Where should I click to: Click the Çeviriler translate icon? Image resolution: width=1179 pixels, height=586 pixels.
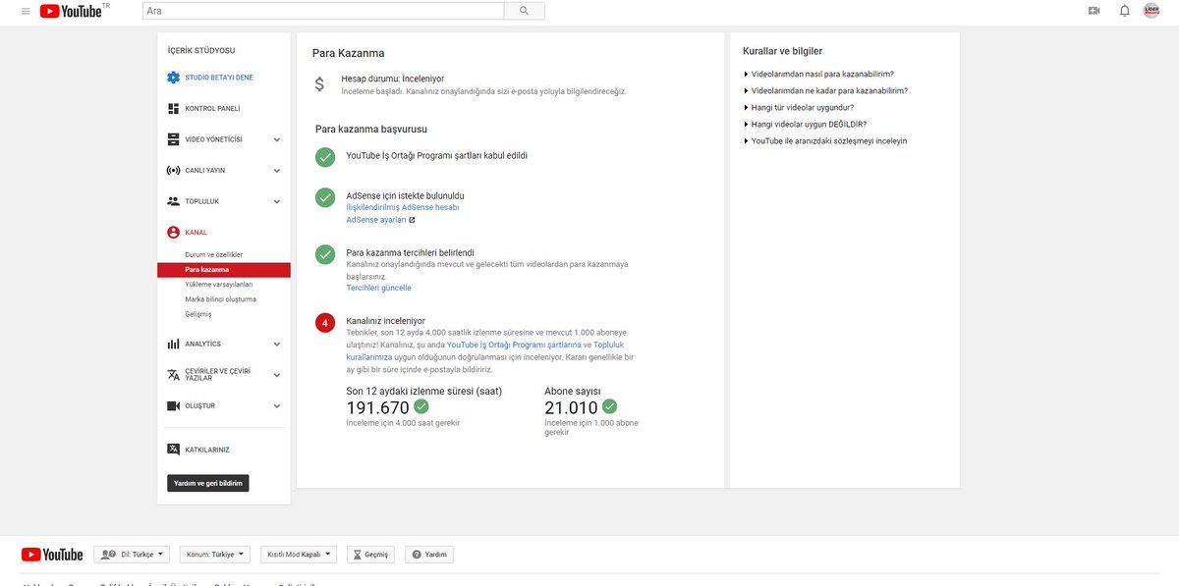coord(173,374)
